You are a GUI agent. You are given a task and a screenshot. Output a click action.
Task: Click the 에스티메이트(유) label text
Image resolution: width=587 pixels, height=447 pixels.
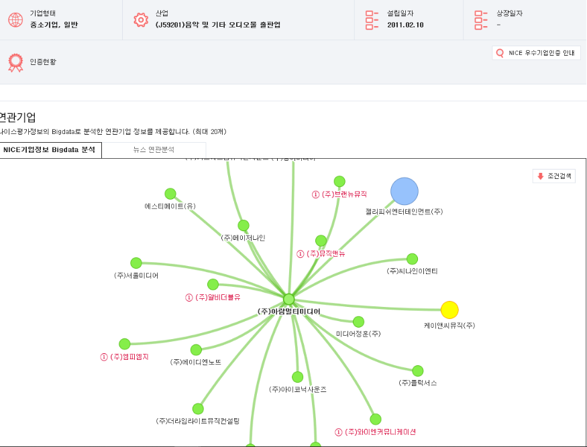click(x=170, y=206)
